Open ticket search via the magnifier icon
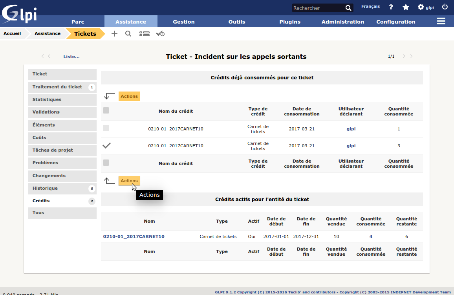Viewport: 454px width, 295px height. pos(128,34)
